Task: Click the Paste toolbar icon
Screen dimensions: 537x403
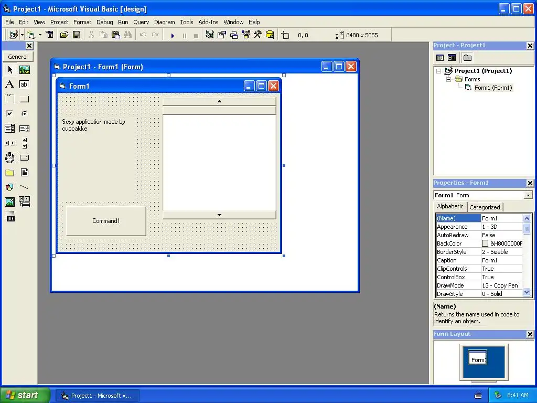Action: 116,35
